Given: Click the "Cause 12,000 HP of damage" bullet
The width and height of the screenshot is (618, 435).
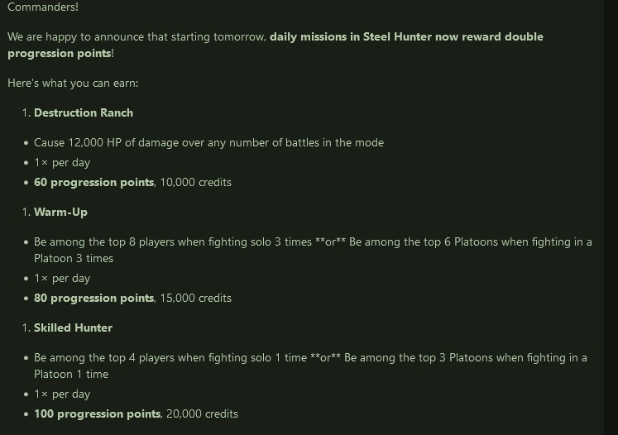Looking at the screenshot, I should [208, 142].
